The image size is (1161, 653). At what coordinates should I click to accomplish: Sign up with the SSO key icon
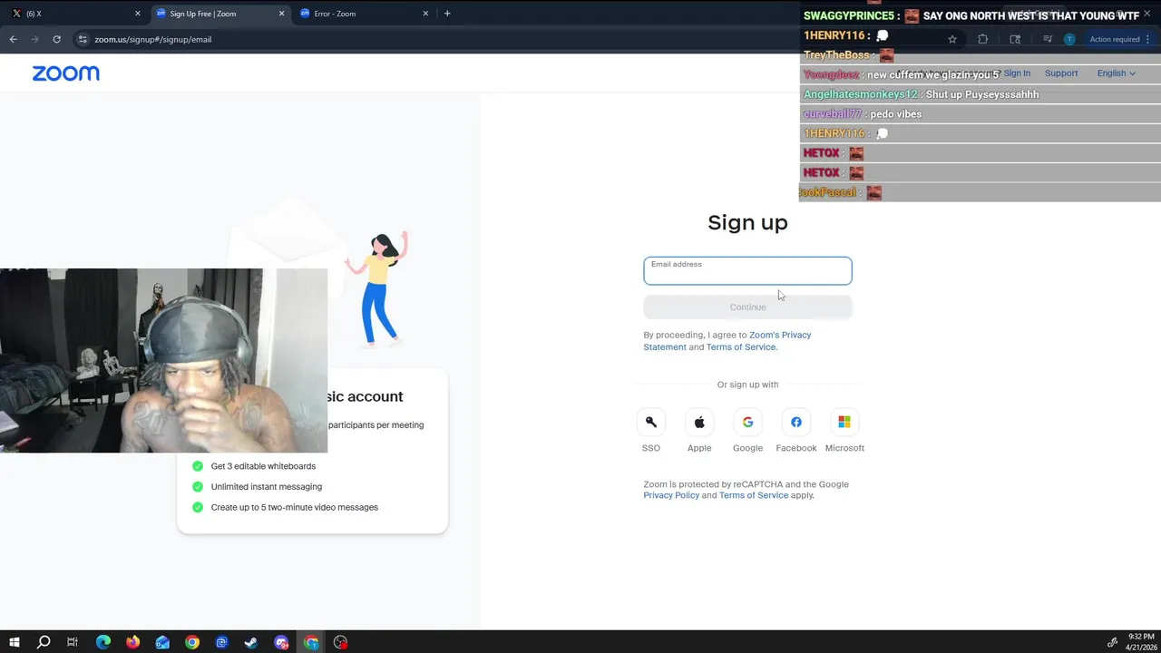pos(651,422)
